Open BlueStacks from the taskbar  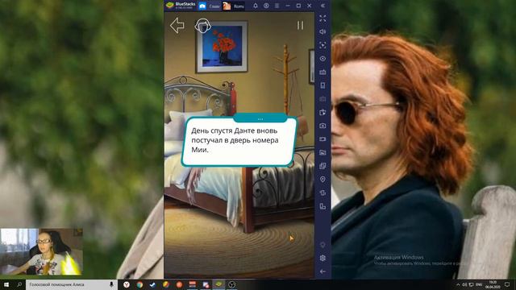tap(218, 284)
